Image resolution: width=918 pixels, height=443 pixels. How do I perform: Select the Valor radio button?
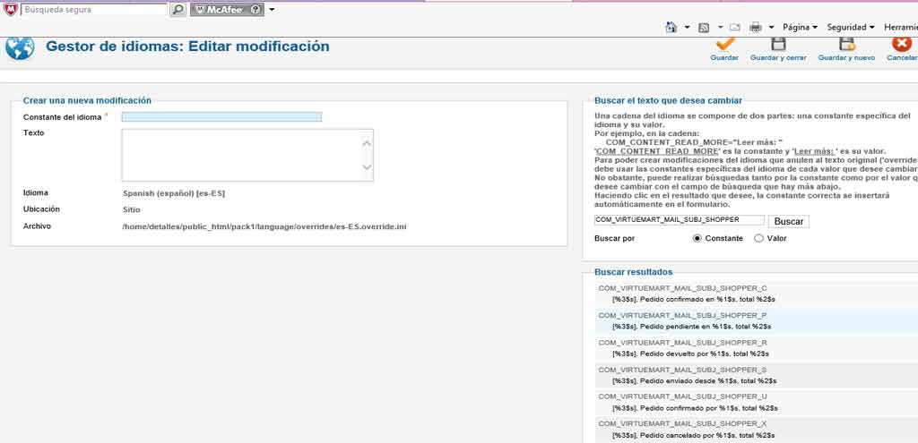758,238
